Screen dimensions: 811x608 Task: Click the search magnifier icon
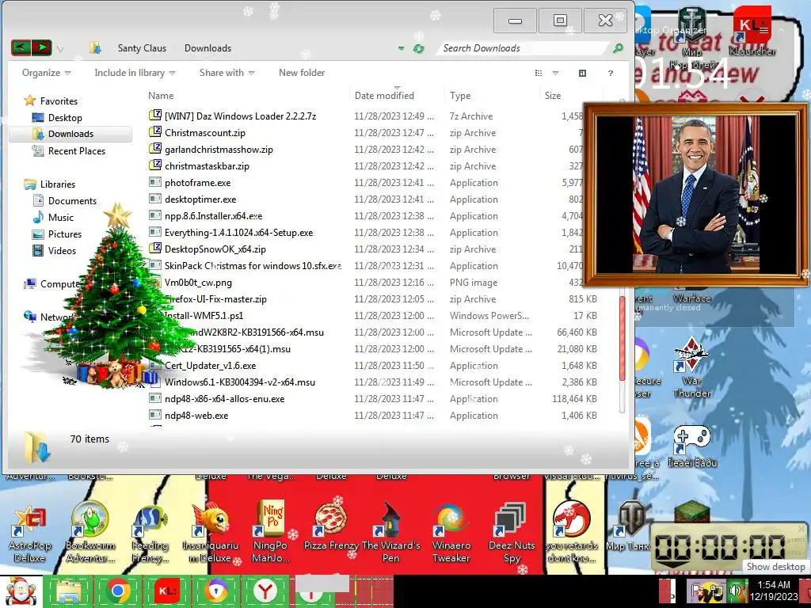coord(618,48)
